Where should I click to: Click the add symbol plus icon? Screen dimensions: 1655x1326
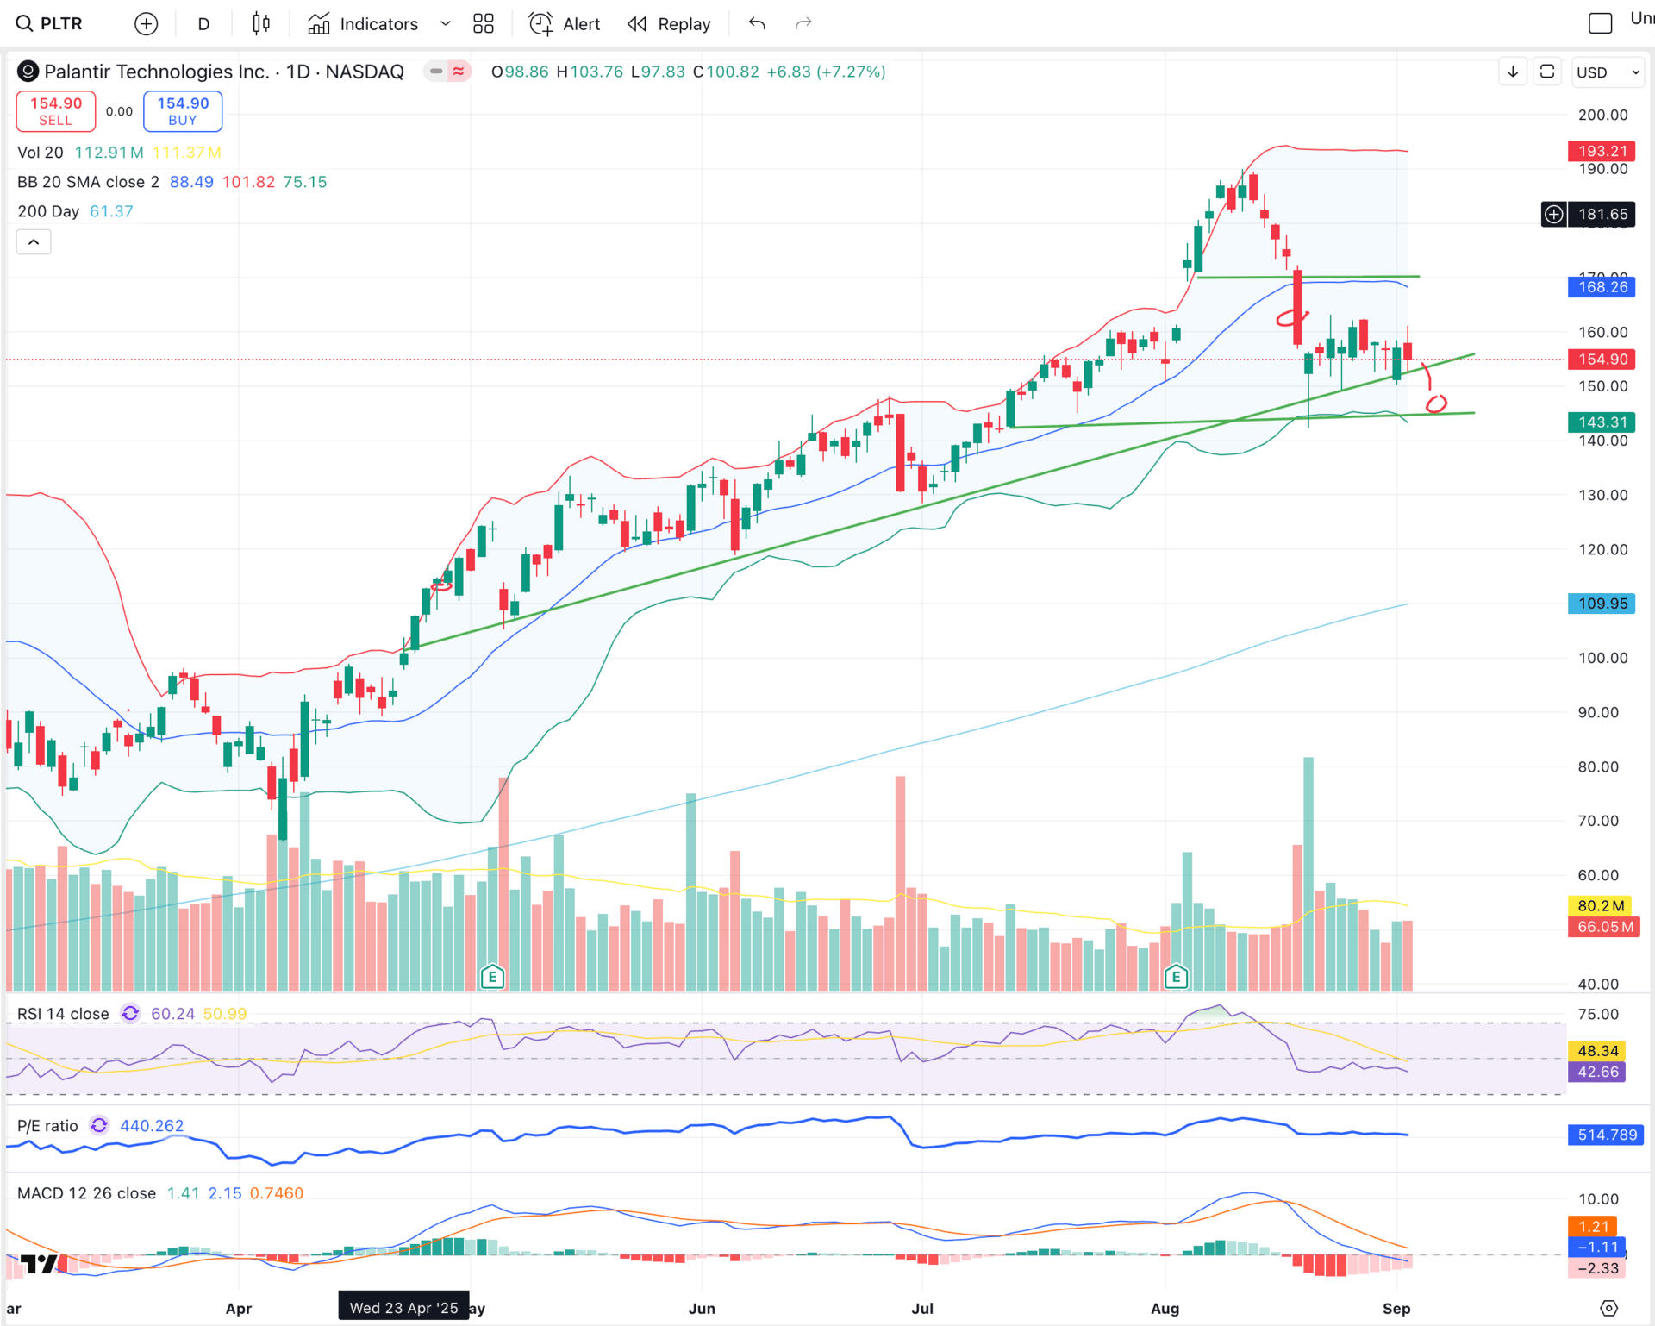[x=147, y=24]
